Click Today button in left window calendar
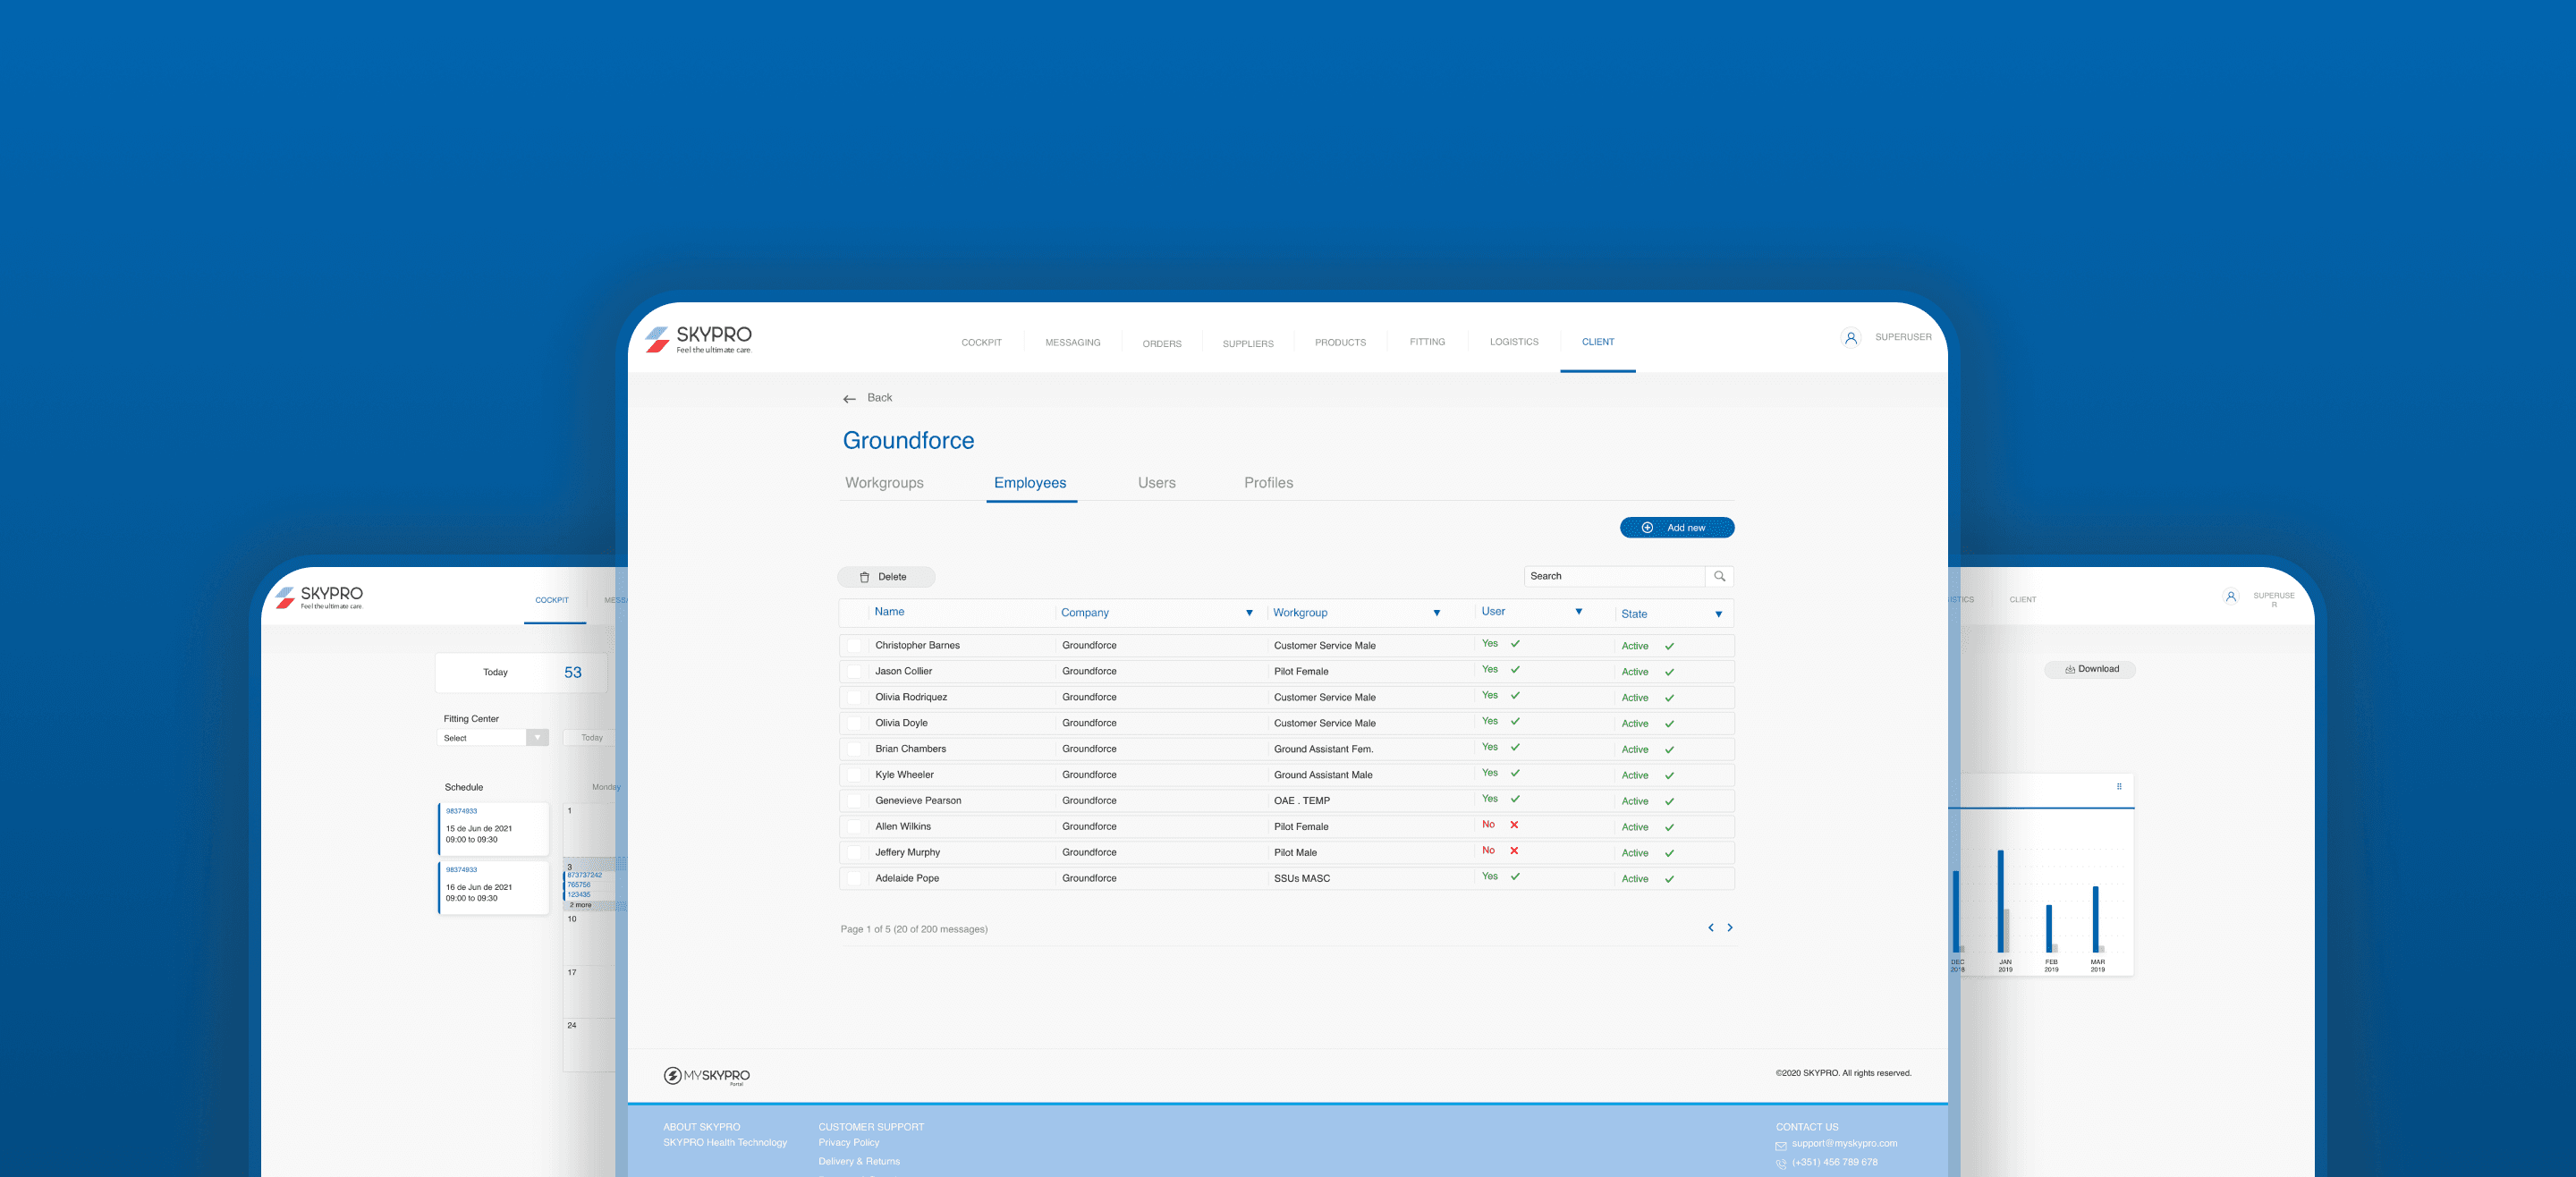 [x=591, y=738]
